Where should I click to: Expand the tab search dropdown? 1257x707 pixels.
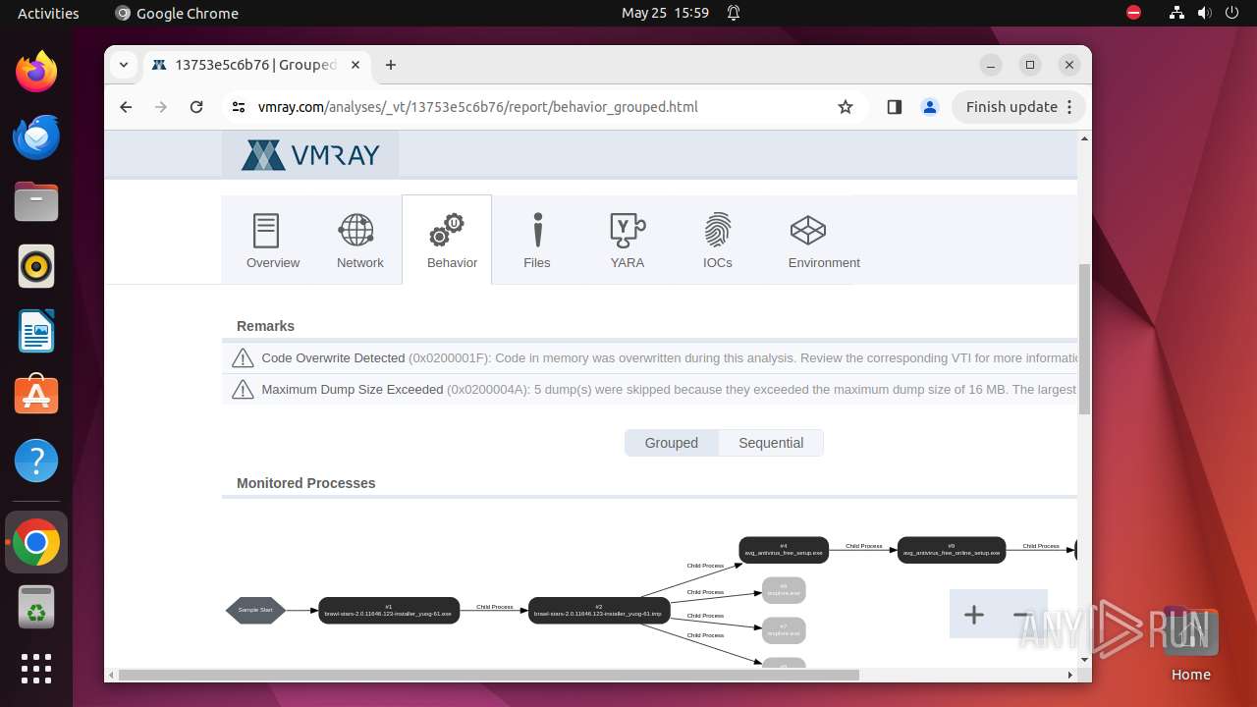(124, 65)
